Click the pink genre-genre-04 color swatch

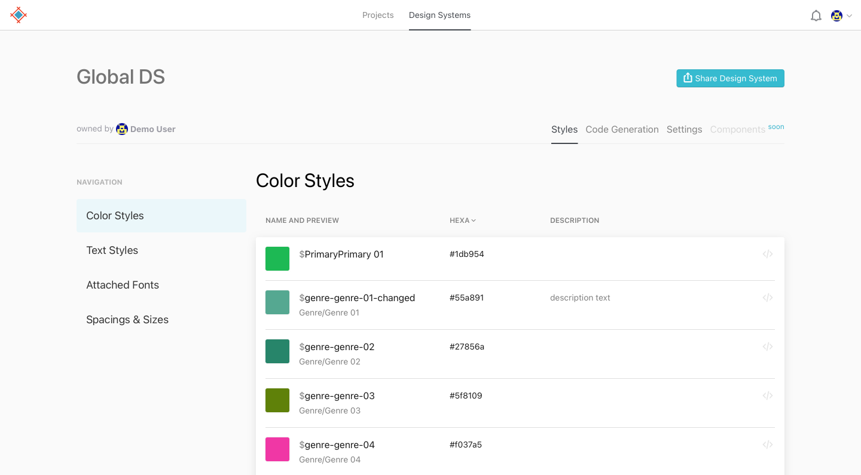277,449
